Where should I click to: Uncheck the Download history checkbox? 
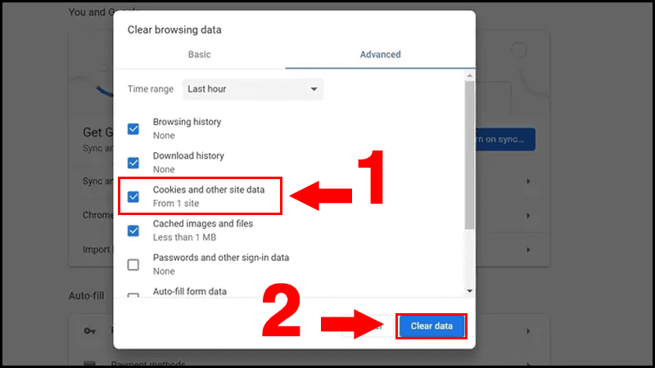click(x=133, y=163)
